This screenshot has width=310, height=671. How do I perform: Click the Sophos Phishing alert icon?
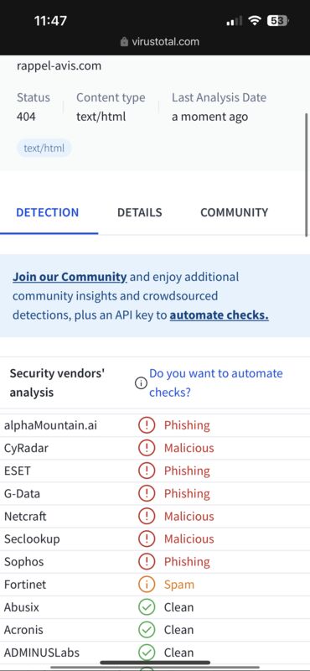tap(147, 561)
